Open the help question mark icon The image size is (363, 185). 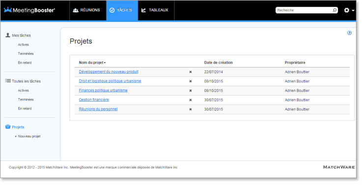[349, 33]
